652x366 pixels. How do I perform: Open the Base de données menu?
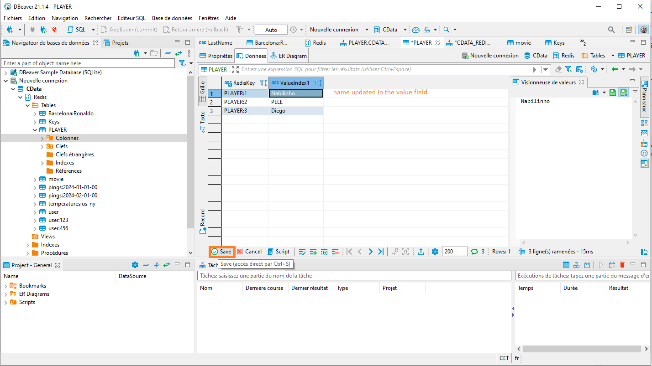172,18
